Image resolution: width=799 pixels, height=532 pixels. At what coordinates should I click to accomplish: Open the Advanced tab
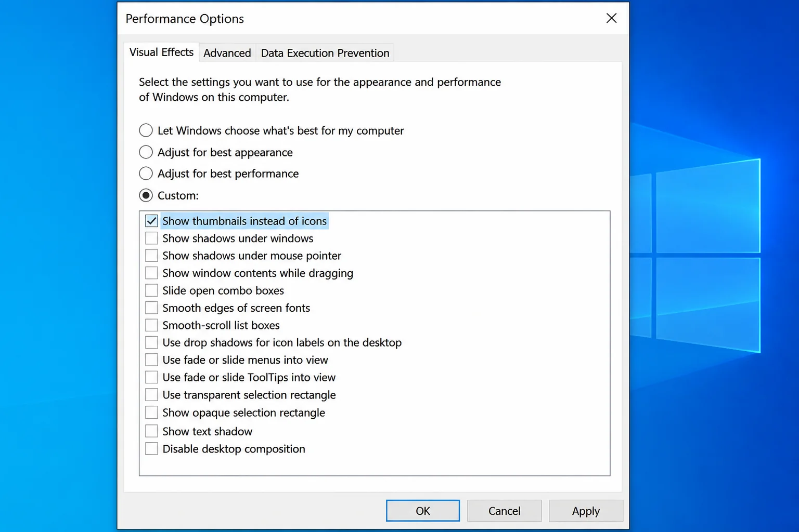click(227, 53)
